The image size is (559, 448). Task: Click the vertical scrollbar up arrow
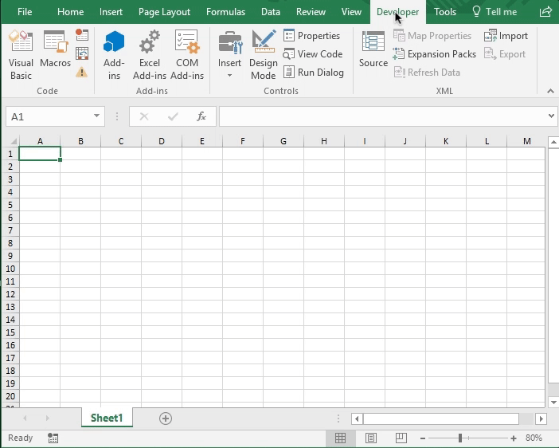click(x=553, y=142)
